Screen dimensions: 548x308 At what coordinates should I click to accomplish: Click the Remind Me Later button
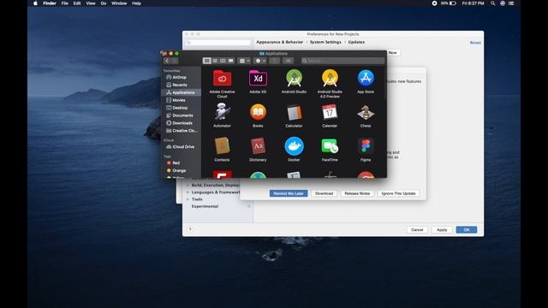(289, 193)
